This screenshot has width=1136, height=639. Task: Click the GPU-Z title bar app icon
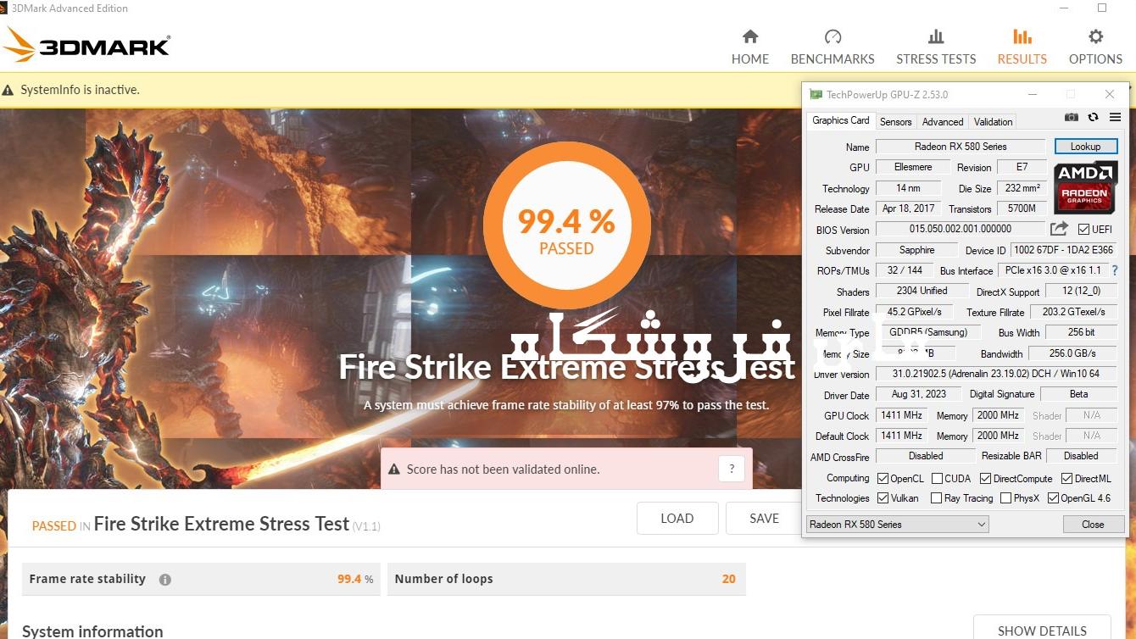click(816, 94)
